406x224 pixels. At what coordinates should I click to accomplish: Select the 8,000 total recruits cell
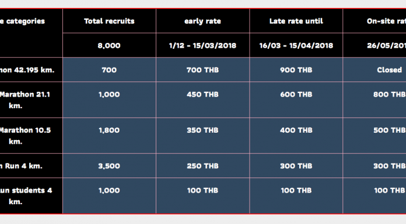(109, 45)
